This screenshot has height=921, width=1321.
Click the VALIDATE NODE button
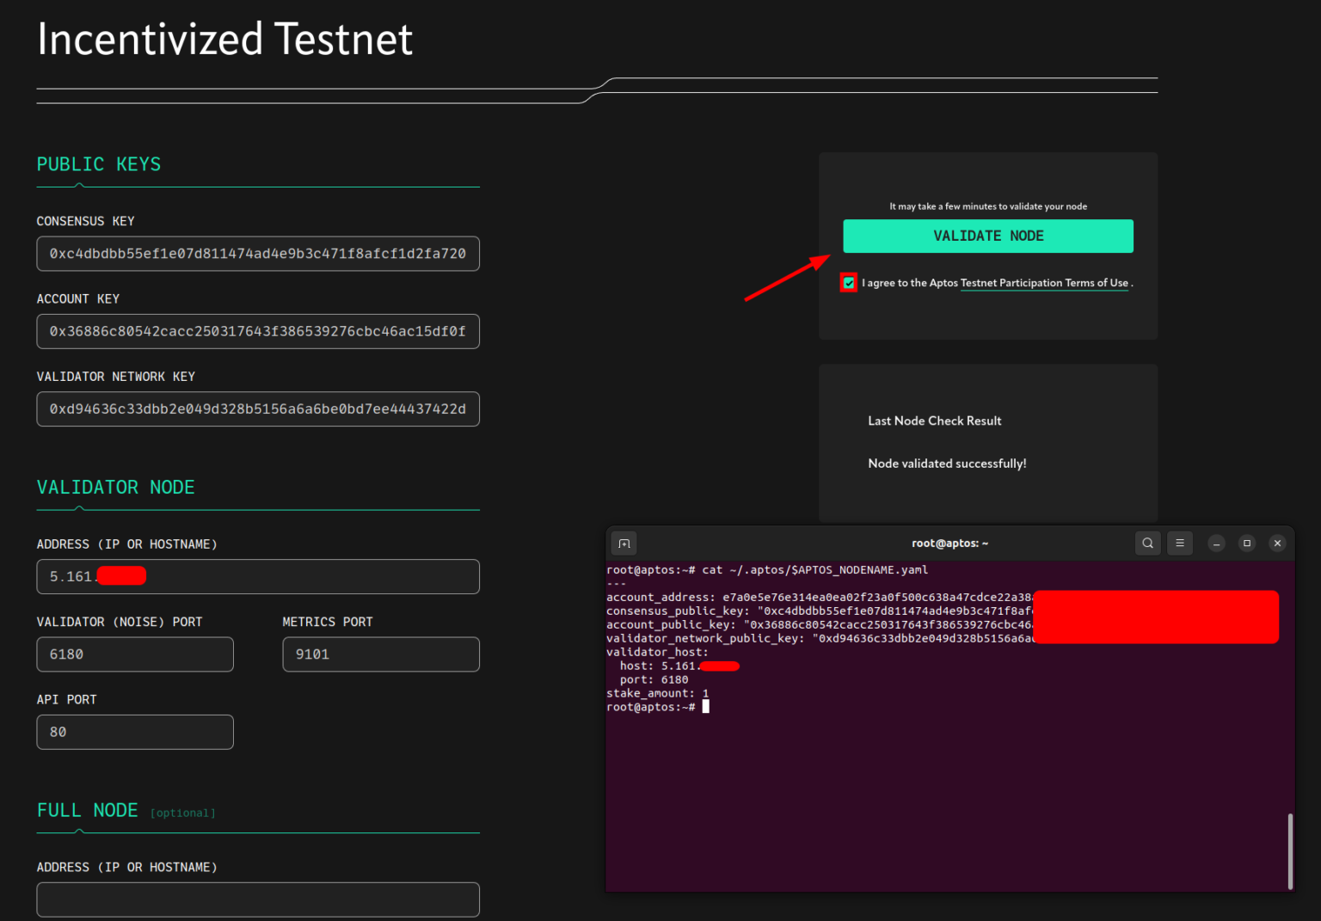click(988, 236)
